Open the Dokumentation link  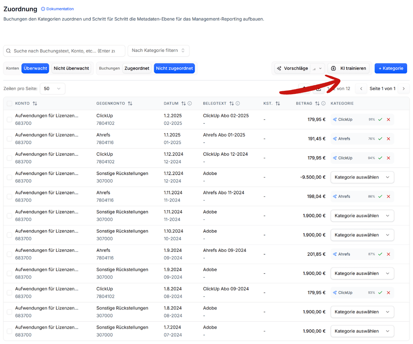[57, 9]
